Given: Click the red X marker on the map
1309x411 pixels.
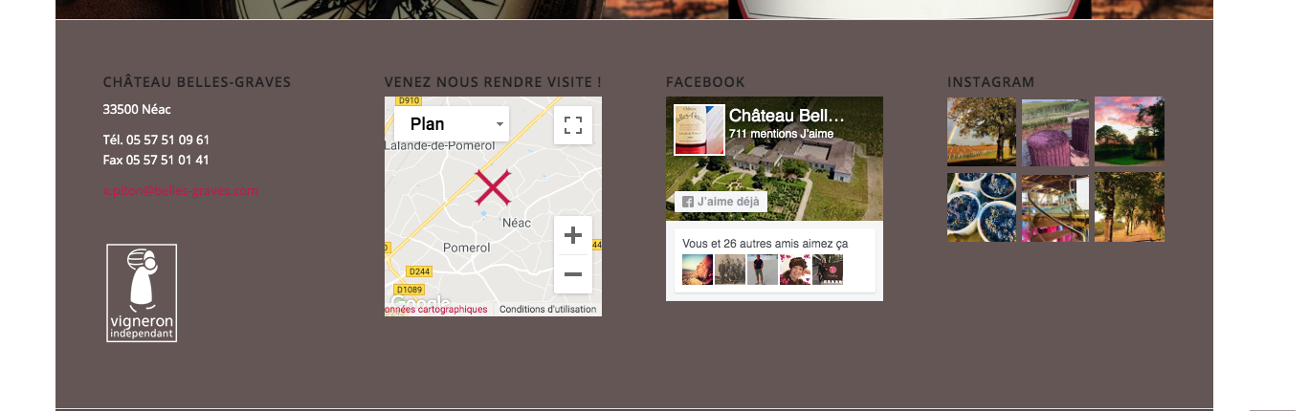Looking at the screenshot, I should tap(493, 187).
